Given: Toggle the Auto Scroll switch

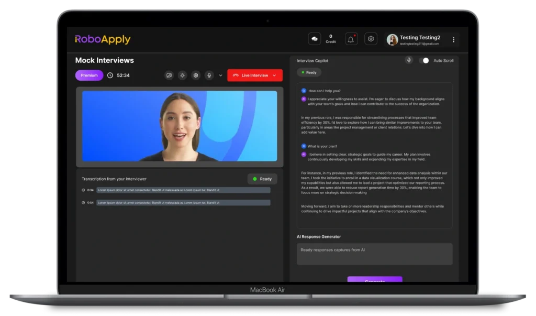Looking at the screenshot, I should click(x=424, y=60).
